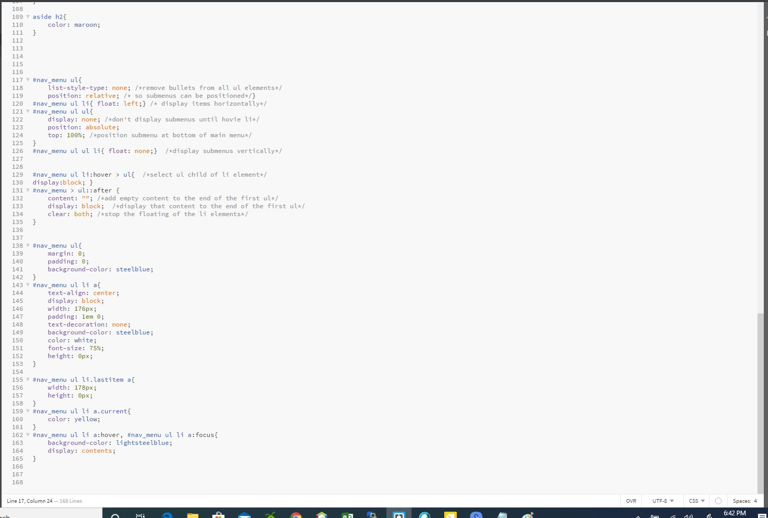This screenshot has width=768, height=518.
Task: Collapse the #nav_menu ul block at line 138
Action: (x=28, y=246)
